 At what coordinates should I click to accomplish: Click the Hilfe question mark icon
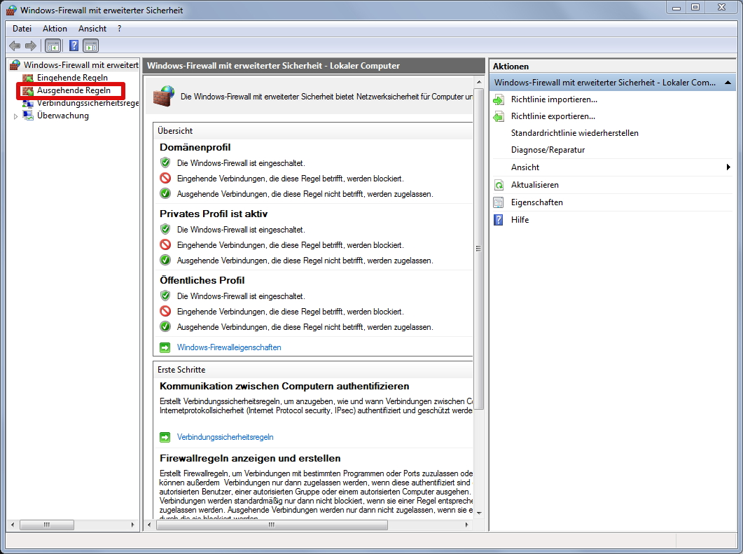[x=499, y=220]
